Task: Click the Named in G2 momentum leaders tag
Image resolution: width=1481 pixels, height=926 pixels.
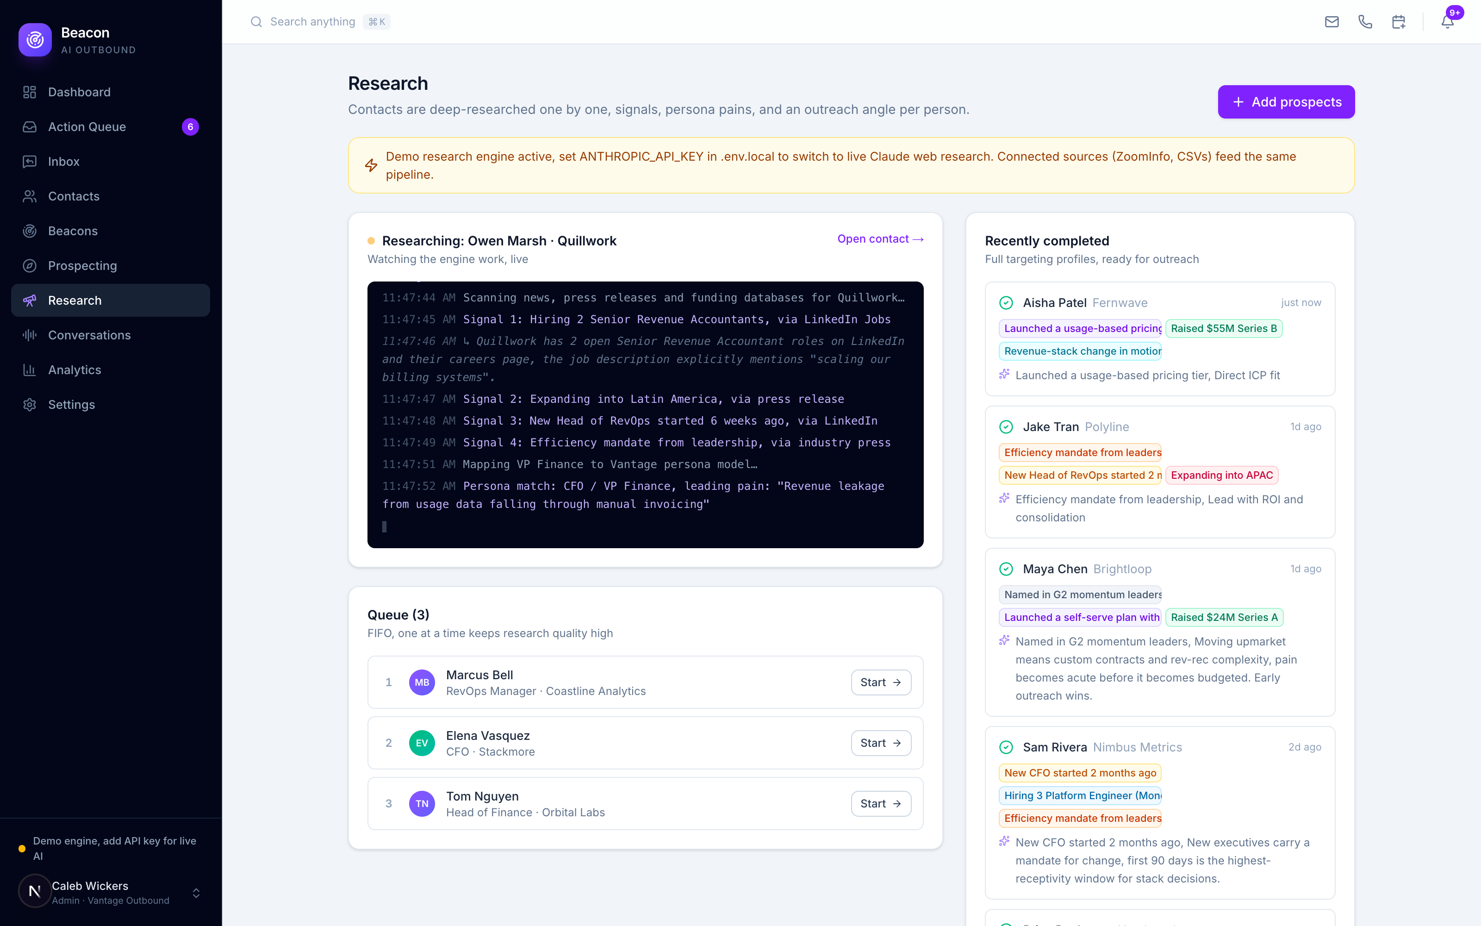Action: click(1080, 594)
